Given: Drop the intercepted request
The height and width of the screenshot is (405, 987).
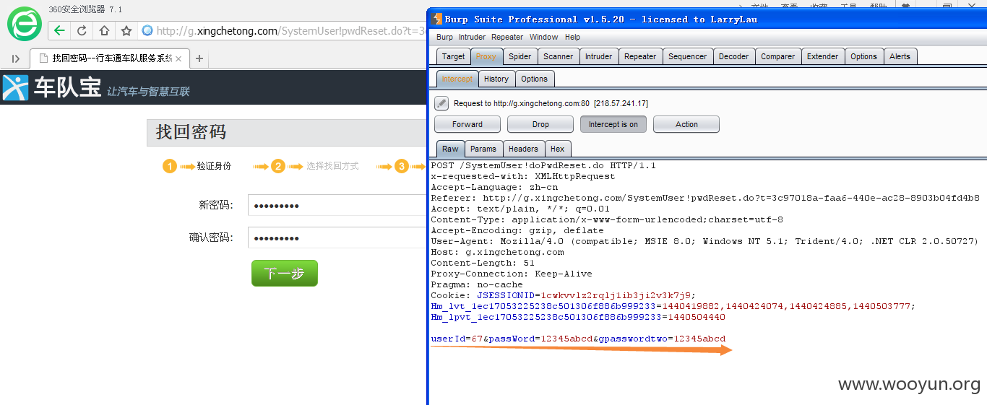Looking at the screenshot, I should (x=540, y=124).
